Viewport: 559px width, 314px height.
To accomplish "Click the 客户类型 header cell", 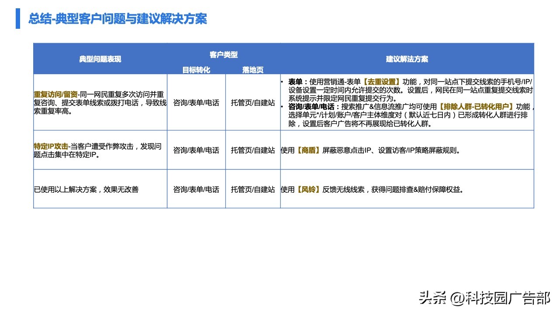I will click(x=224, y=54).
